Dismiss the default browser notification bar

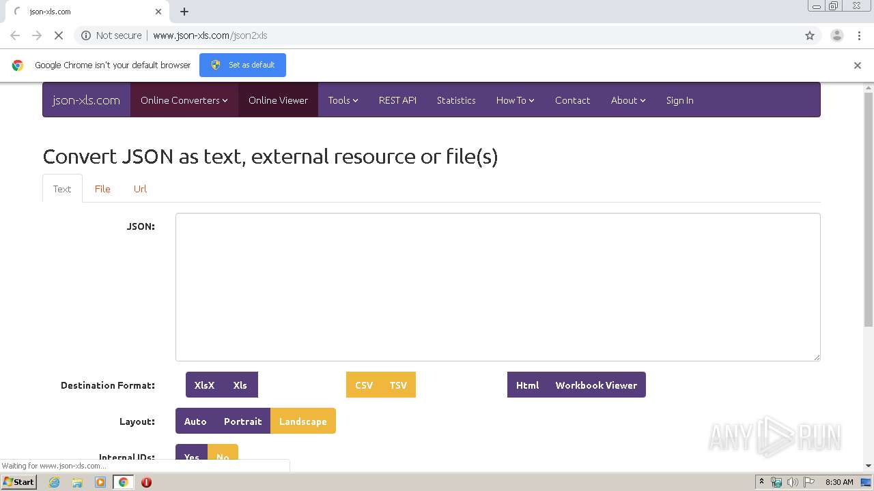click(858, 65)
